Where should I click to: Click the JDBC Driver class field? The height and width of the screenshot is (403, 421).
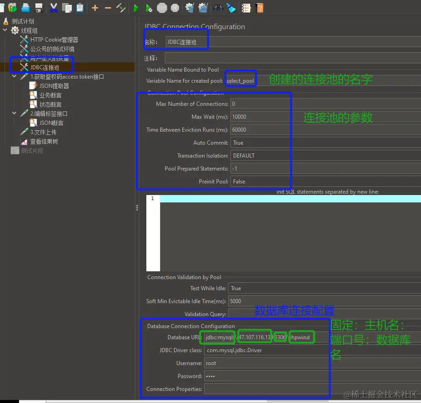point(313,350)
